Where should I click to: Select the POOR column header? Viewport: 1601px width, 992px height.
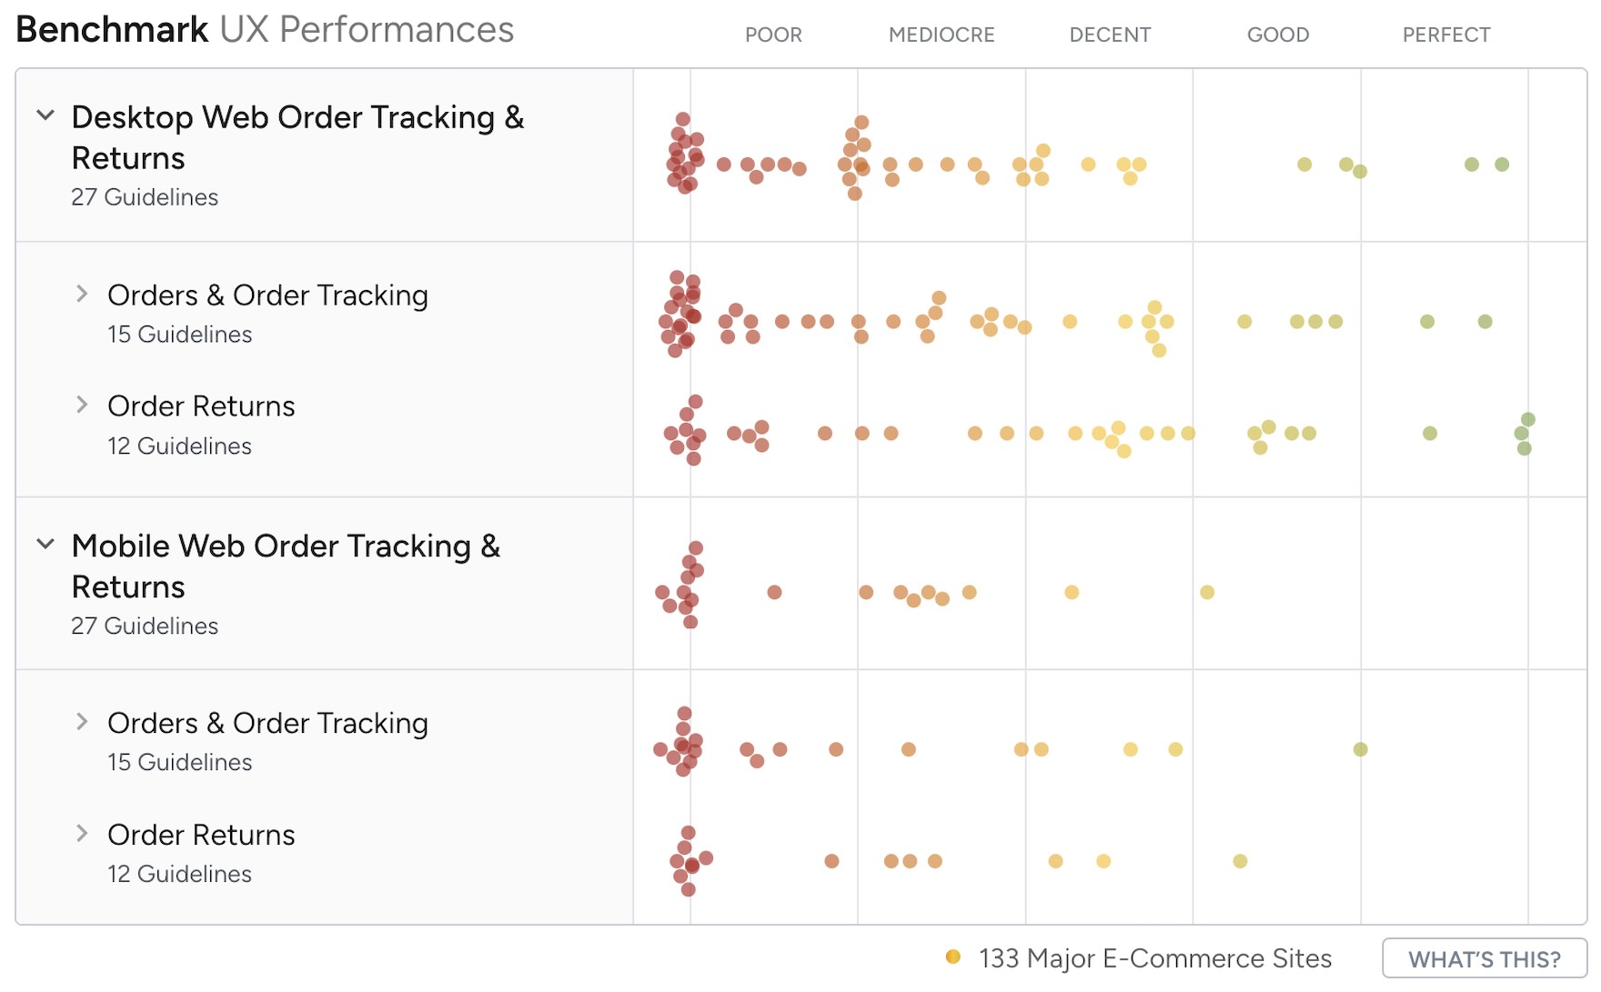pos(774,35)
